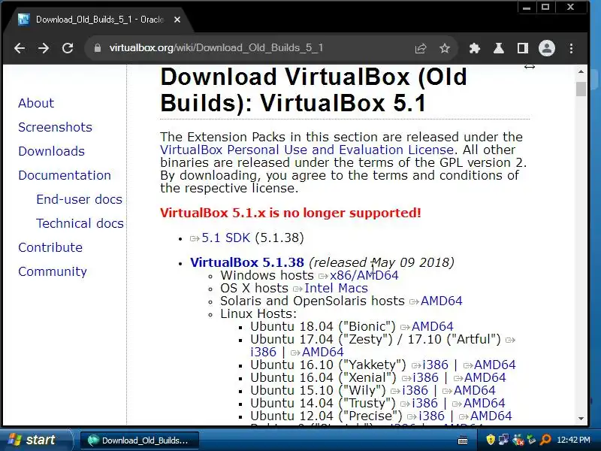This screenshot has height=451, width=601.
Task: Click the share page icon in address bar
Action: point(421,48)
